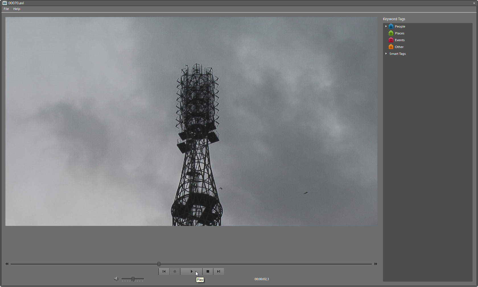
Task: Click the record dot button
Action: [x=175, y=271]
